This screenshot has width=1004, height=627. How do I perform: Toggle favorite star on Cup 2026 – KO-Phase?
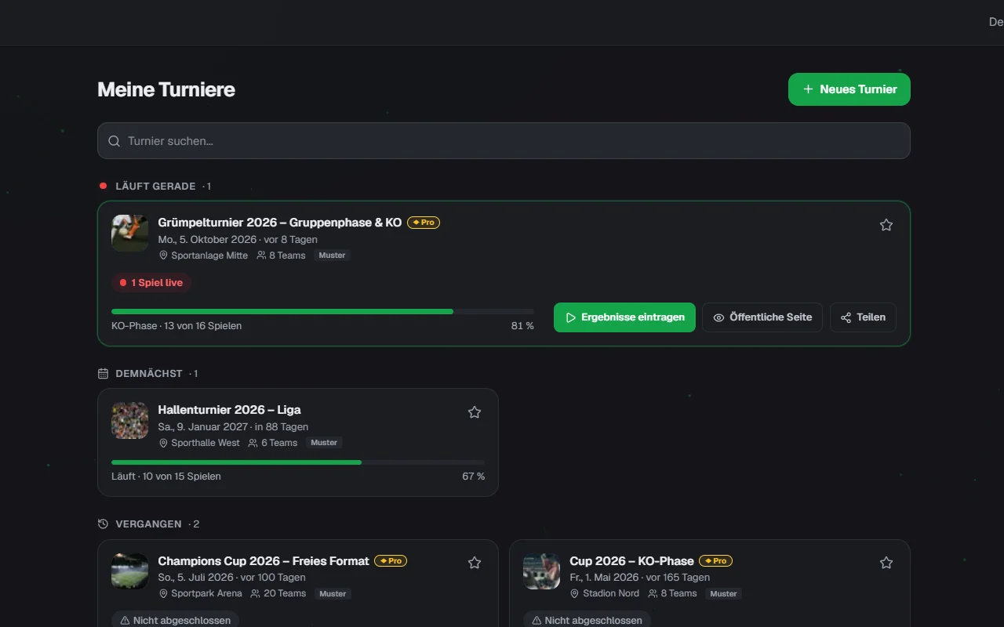(886, 563)
